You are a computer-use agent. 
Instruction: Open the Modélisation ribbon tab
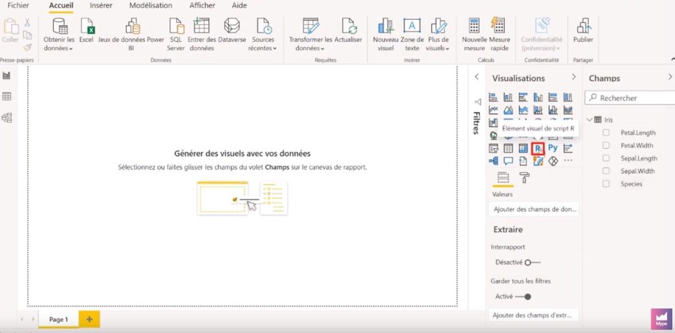151,5
